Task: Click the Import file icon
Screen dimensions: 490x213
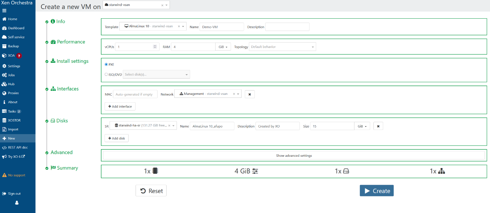Action: [x=4, y=129]
